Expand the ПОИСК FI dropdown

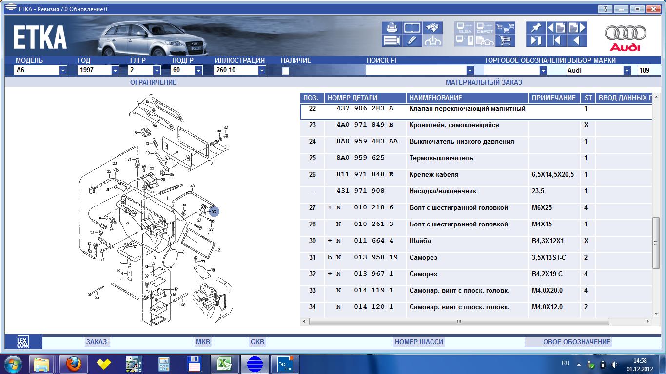[x=470, y=70]
